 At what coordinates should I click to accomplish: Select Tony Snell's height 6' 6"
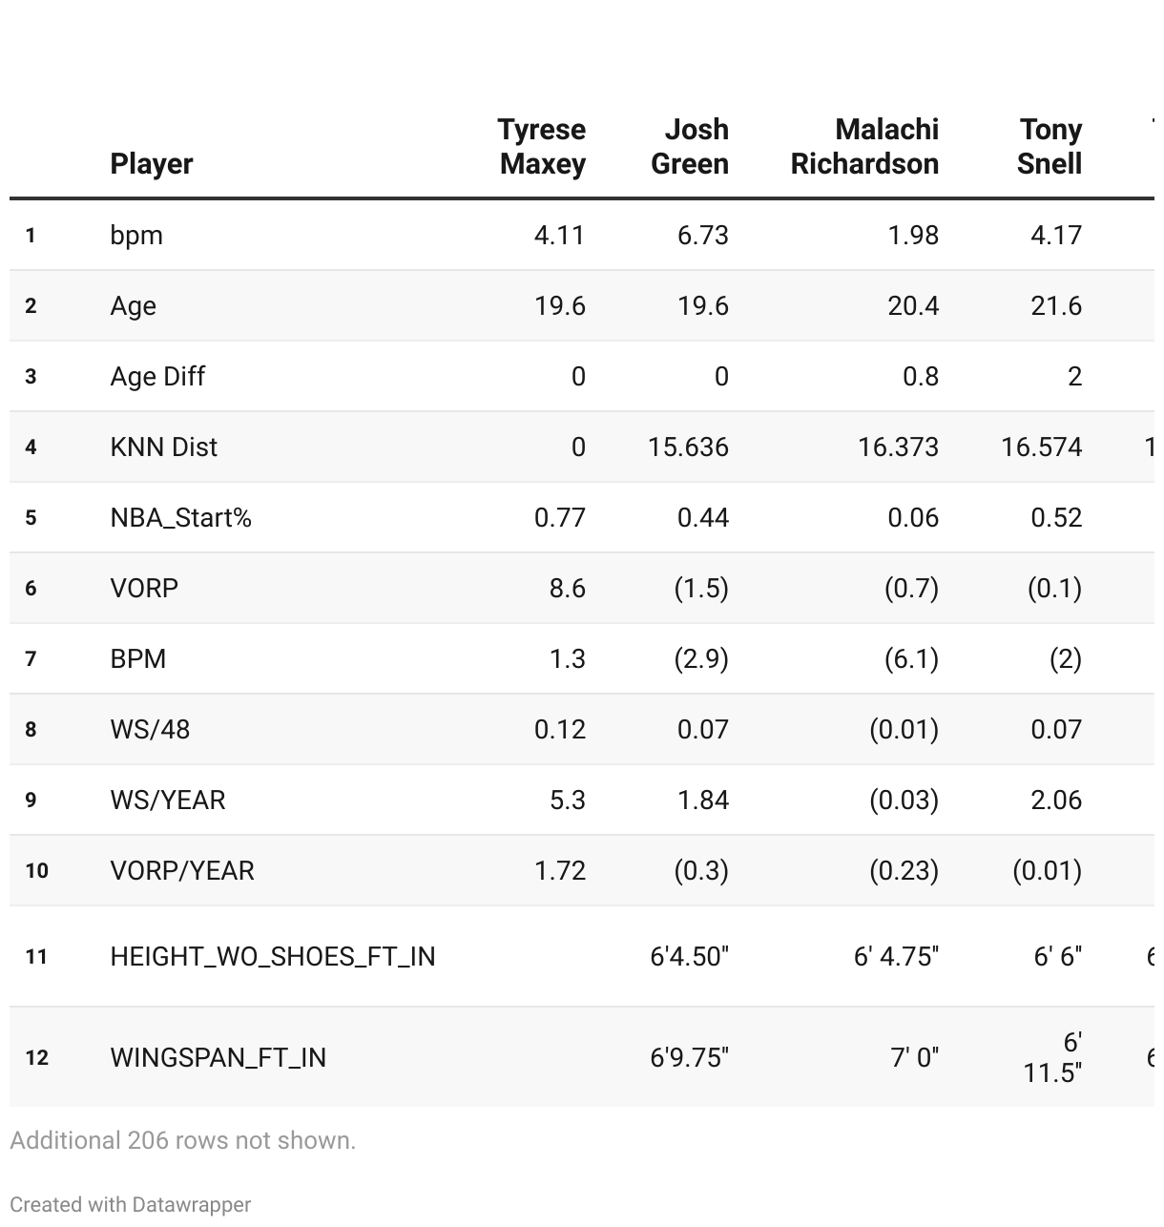pyautogui.click(x=1058, y=957)
